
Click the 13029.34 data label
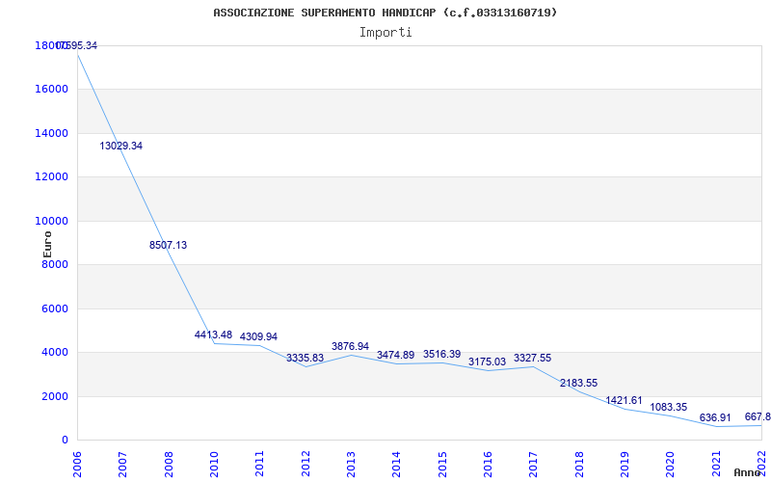121,147
